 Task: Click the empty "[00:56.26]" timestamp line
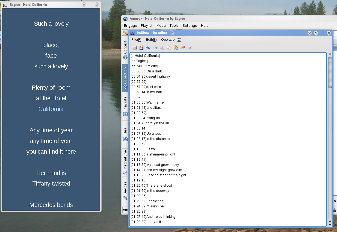138,82
